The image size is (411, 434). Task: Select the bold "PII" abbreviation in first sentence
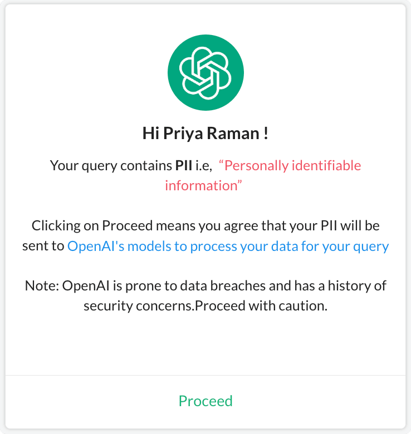pos(184,165)
